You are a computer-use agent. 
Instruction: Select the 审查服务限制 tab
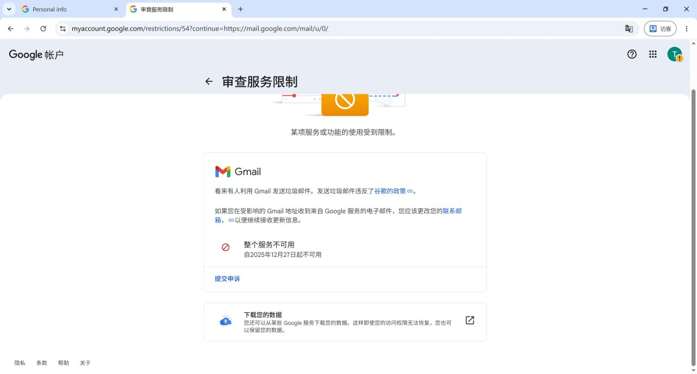click(x=178, y=9)
